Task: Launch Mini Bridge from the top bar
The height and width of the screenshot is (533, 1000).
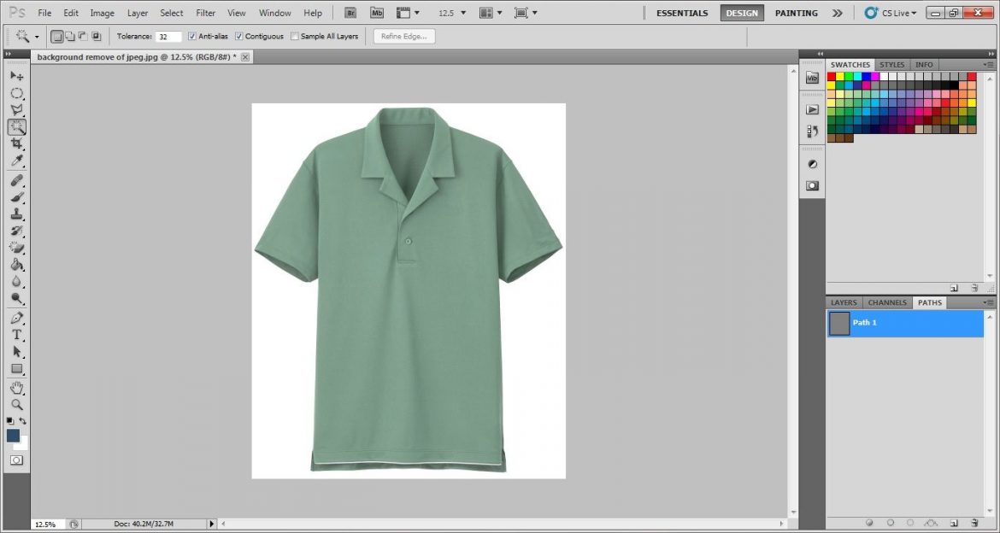Action: click(x=377, y=13)
